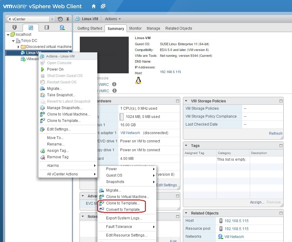Collapse the Notes section

[83, 217]
